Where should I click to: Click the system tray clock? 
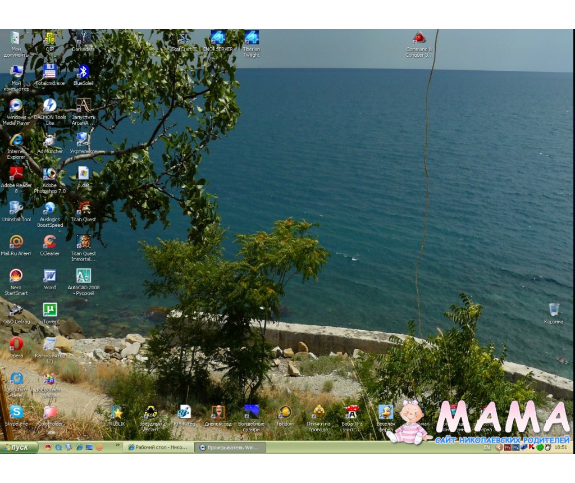(560, 448)
